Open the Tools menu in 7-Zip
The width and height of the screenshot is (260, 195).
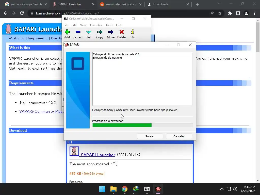pyautogui.click(x=109, y=25)
